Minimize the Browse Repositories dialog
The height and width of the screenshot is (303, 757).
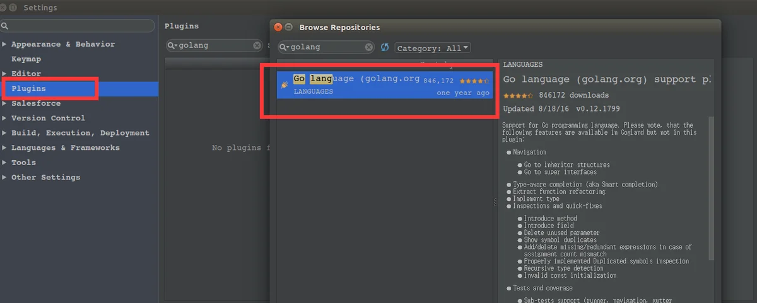289,27
